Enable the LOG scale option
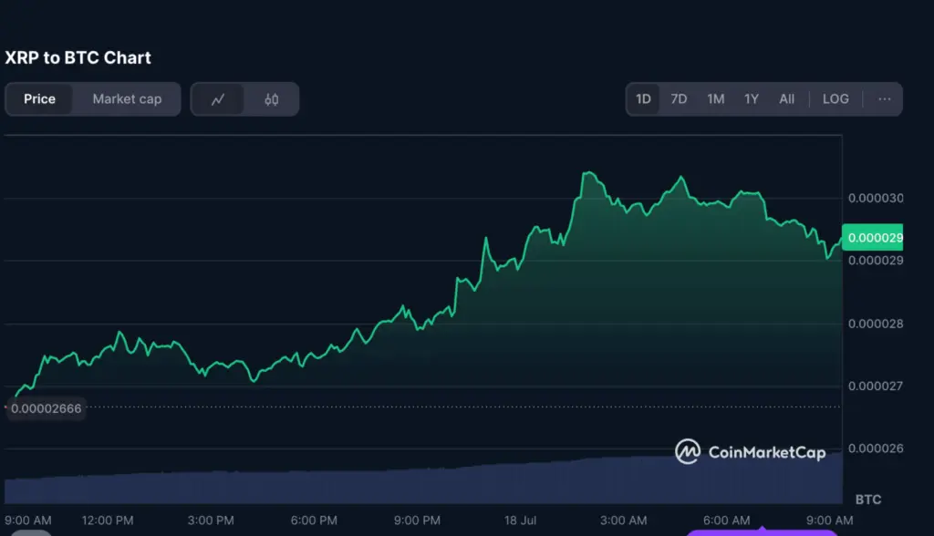The width and height of the screenshot is (934, 536). 835,98
